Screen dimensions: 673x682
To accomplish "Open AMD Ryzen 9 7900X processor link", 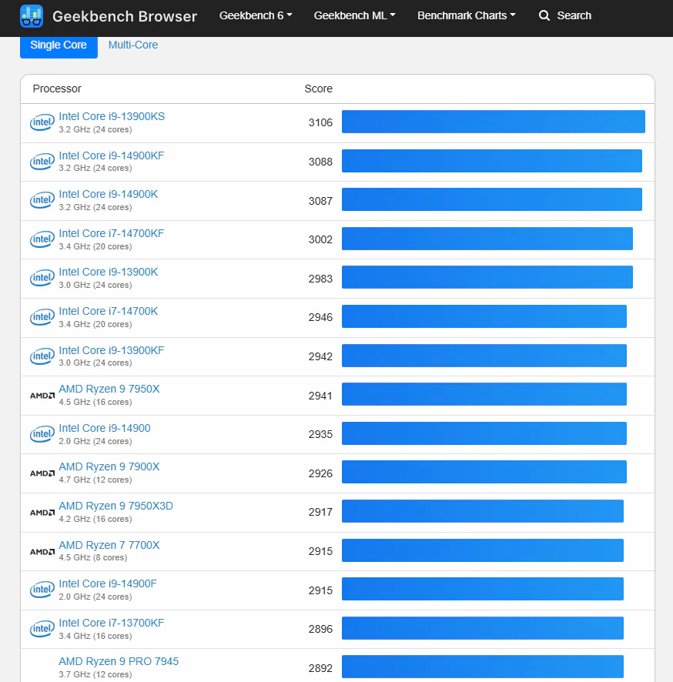I will coord(109,466).
